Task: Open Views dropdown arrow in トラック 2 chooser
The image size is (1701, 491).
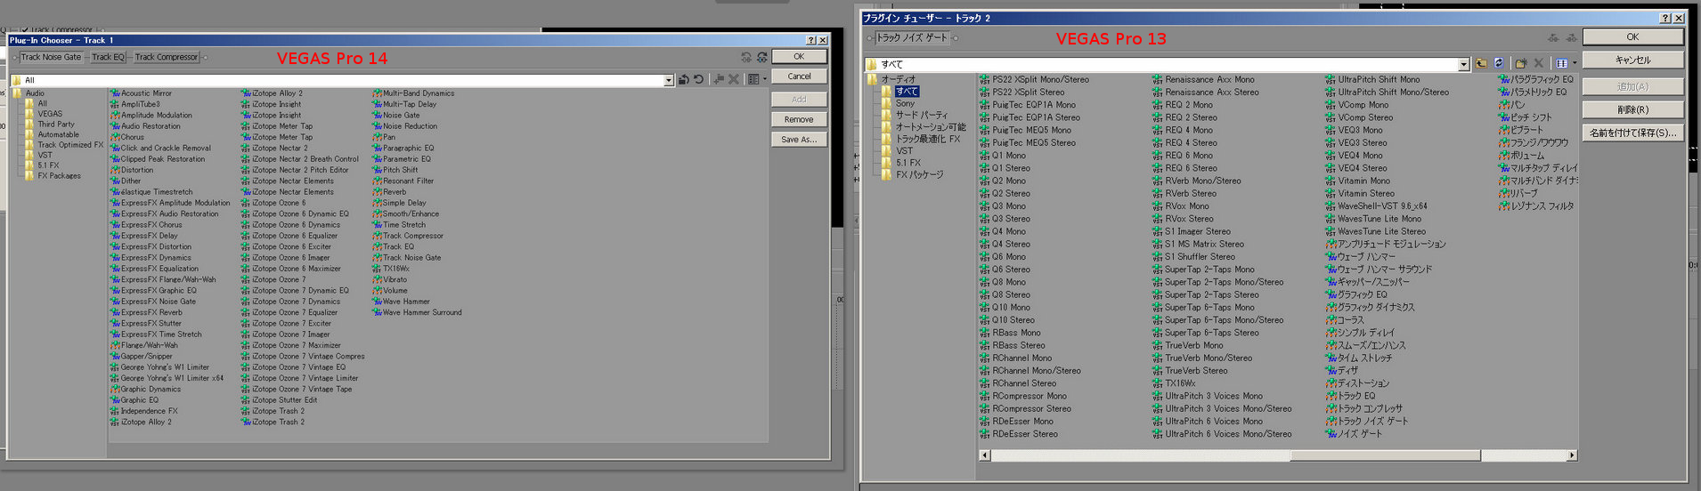Action: tap(1575, 63)
